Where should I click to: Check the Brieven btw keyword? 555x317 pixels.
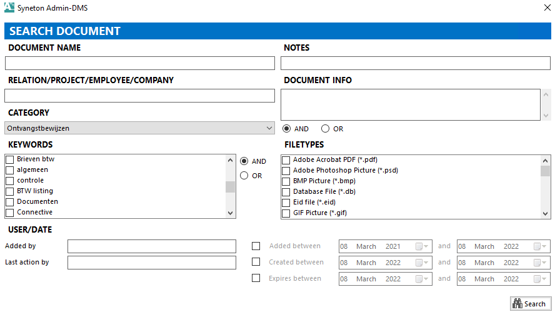coord(9,159)
